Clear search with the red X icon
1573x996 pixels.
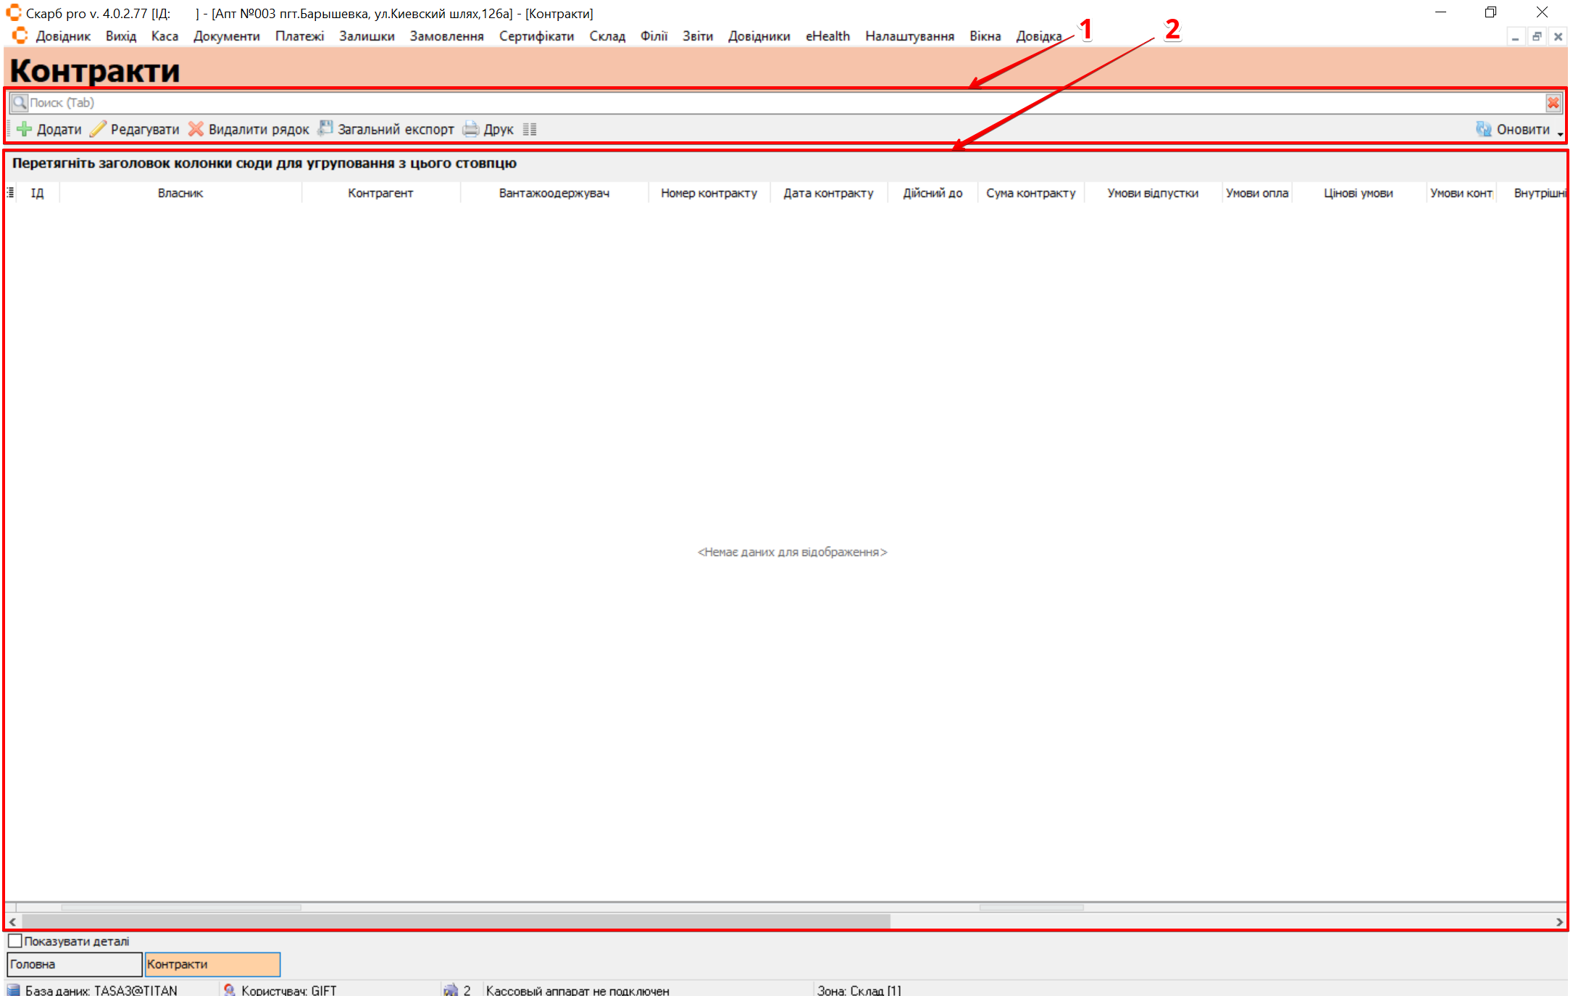(1553, 103)
